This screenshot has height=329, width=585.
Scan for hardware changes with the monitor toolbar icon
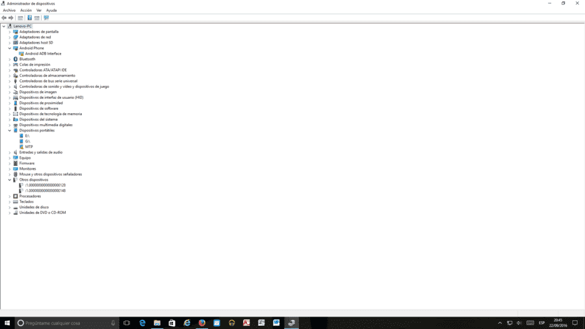point(46,18)
